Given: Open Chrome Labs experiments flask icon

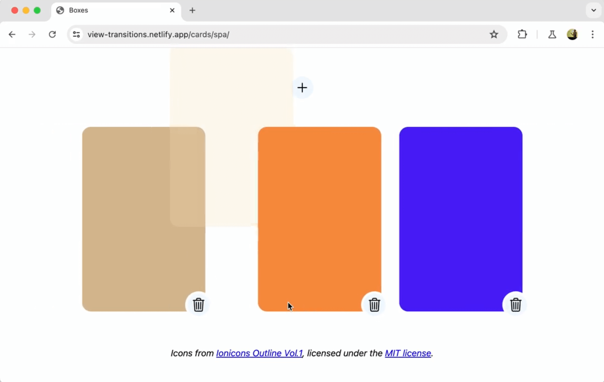Looking at the screenshot, I should [552, 34].
